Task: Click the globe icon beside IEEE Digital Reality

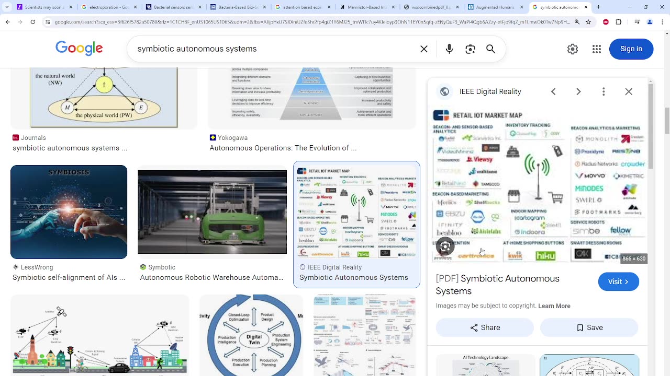Action: (x=444, y=91)
